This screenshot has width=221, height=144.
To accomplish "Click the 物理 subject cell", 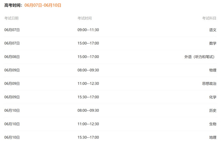I will [213, 70].
